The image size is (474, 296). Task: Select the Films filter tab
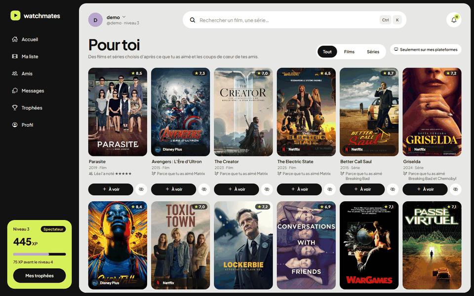(x=349, y=52)
